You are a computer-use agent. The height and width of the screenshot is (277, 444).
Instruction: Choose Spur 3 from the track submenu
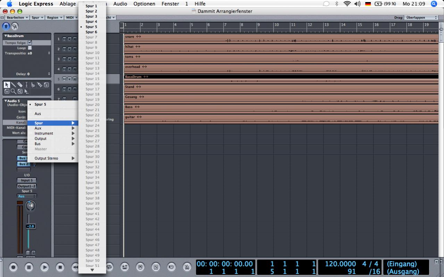[x=91, y=16]
